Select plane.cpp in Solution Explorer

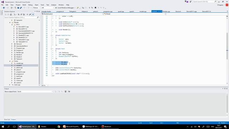point(19,68)
